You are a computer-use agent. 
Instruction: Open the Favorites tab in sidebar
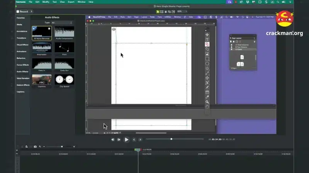coord(21,18)
